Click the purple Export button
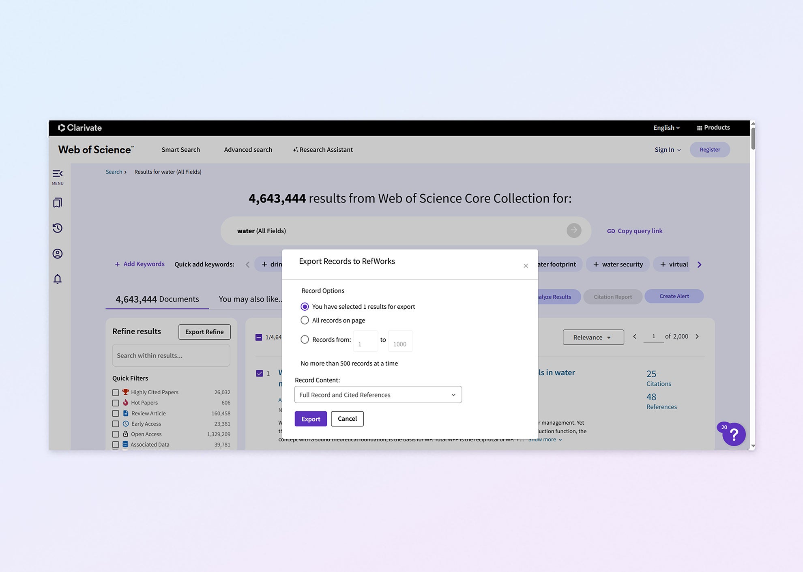 tap(311, 419)
